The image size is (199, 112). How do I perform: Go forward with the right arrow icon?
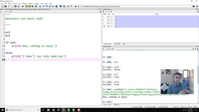pos(79,6)
